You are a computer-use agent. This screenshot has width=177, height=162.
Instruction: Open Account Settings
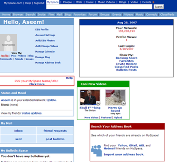pos(45,35)
